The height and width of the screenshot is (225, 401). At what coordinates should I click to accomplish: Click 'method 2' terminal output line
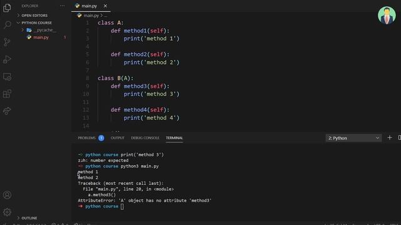pyautogui.click(x=88, y=177)
